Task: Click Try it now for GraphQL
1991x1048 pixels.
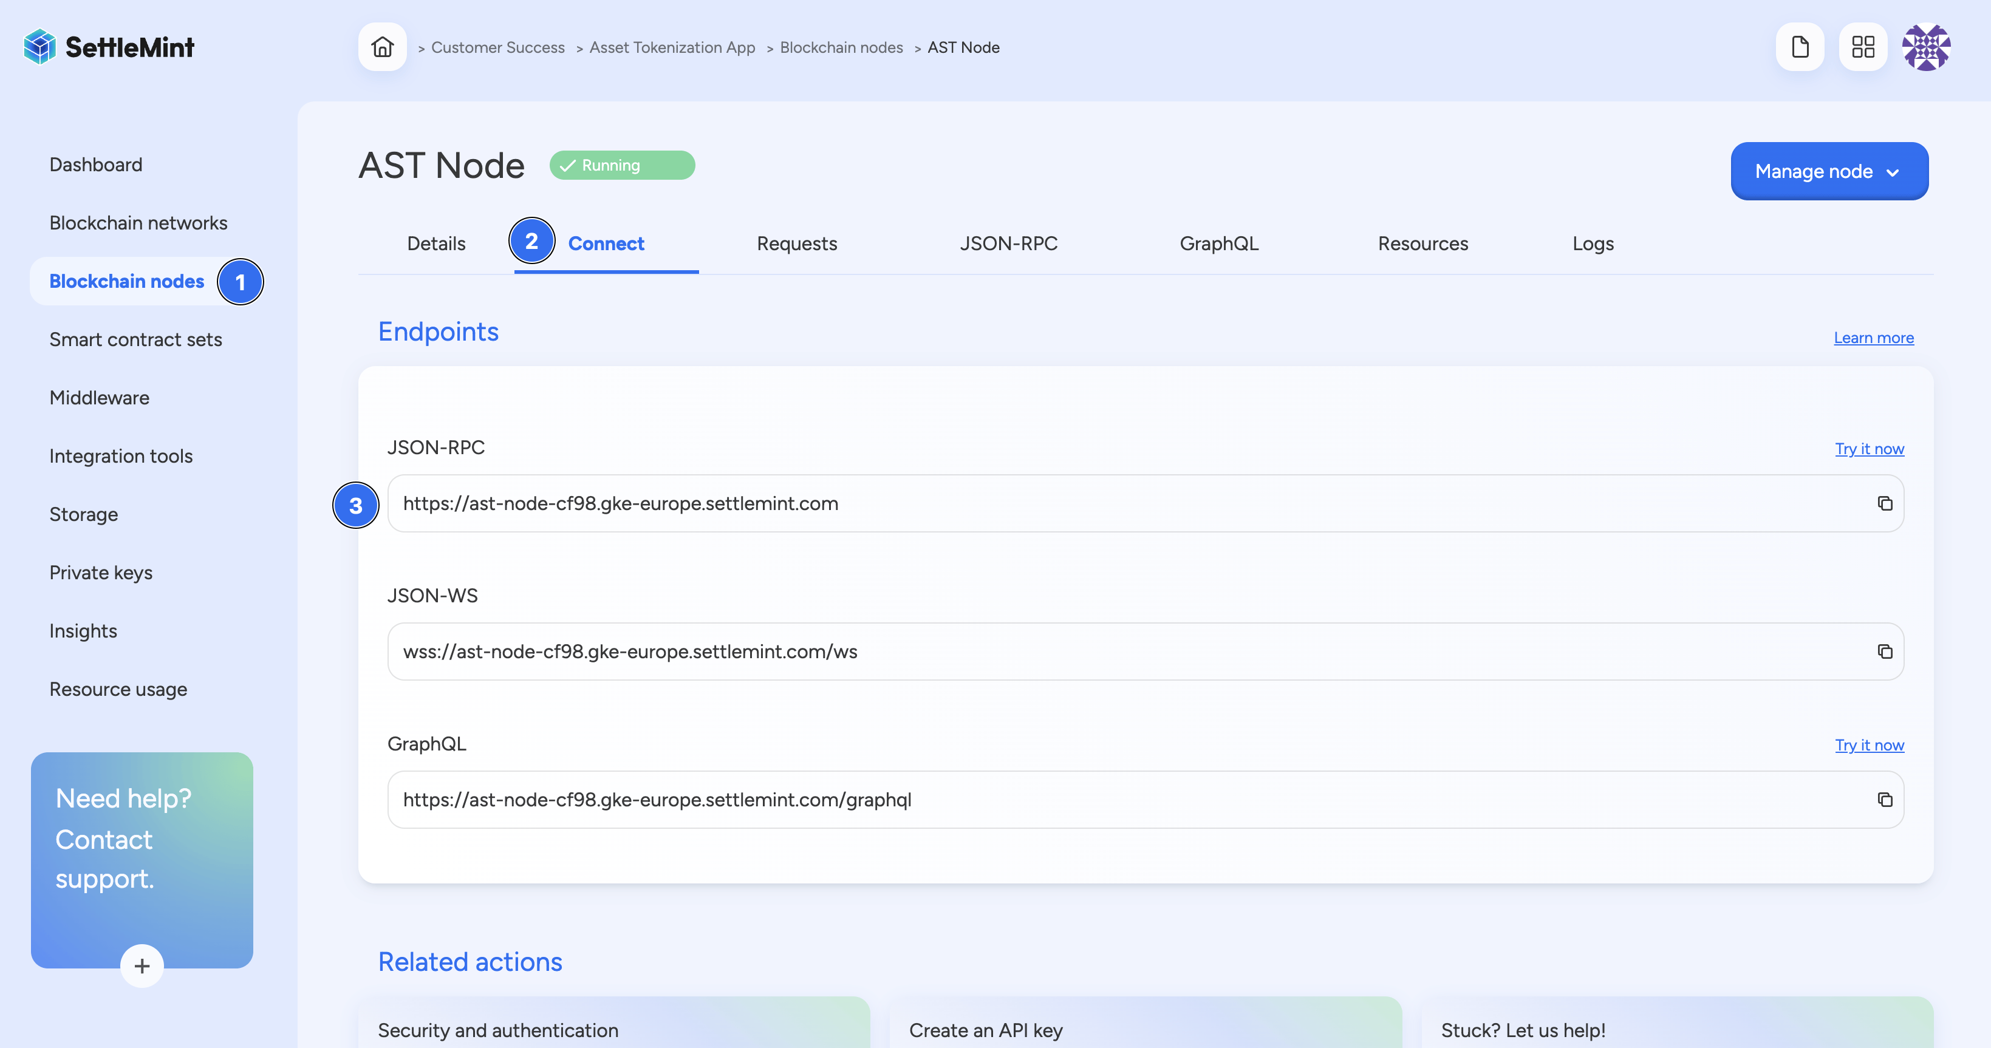Action: pos(1869,745)
